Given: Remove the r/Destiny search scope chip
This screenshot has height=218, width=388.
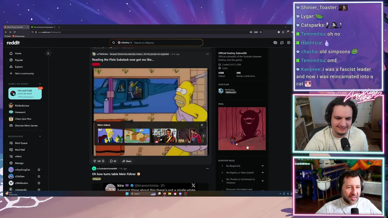Looking at the screenshot, I should click(131, 43).
